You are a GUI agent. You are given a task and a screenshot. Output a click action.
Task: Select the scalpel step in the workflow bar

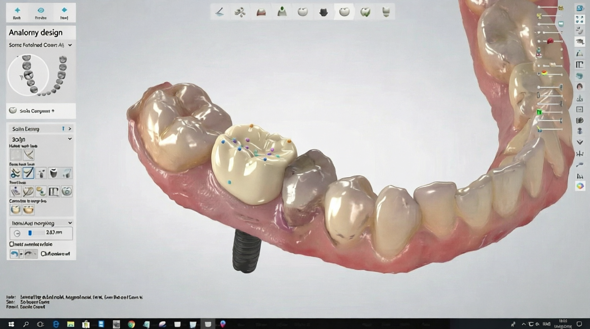click(219, 12)
